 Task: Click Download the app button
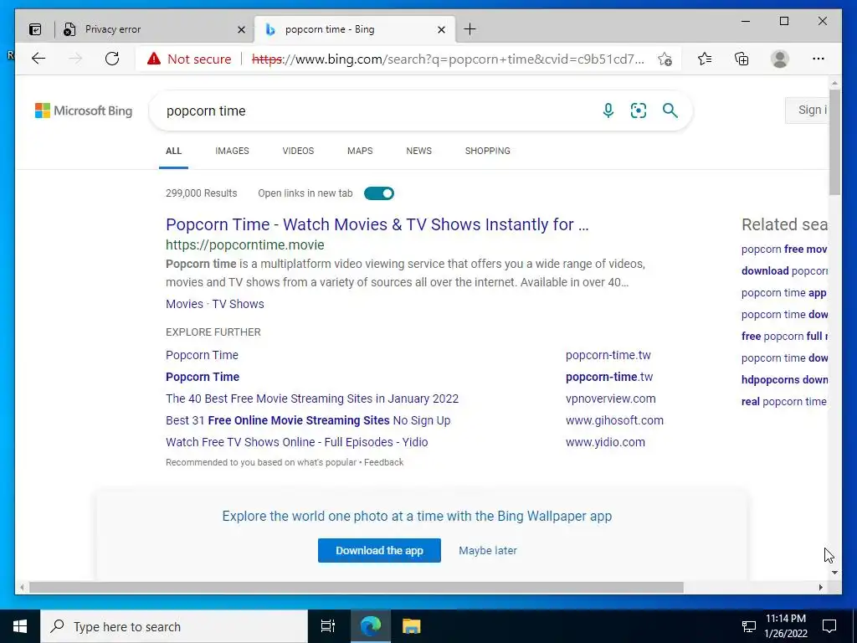[379, 551]
